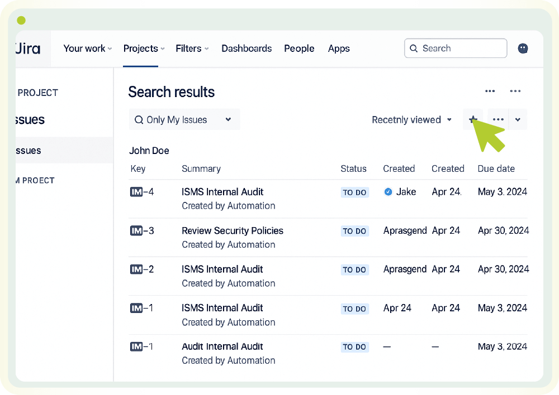Open the first ellipsis menu beside Search results

click(490, 91)
